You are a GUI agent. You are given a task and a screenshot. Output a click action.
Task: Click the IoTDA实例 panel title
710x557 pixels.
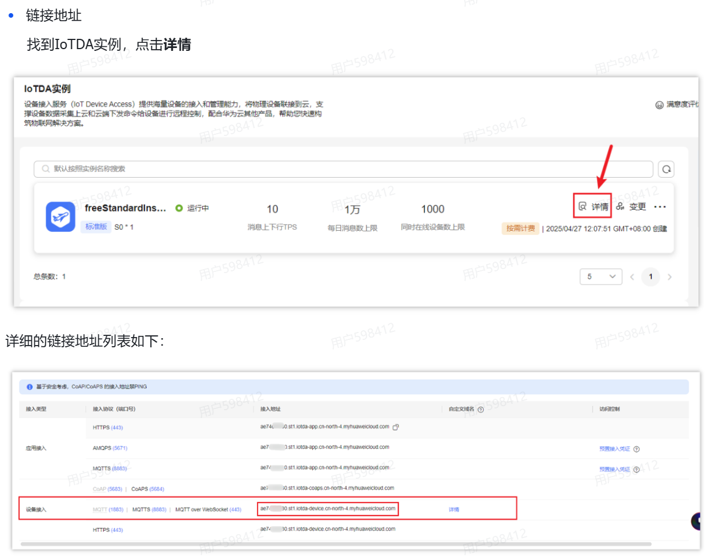pyautogui.click(x=47, y=89)
